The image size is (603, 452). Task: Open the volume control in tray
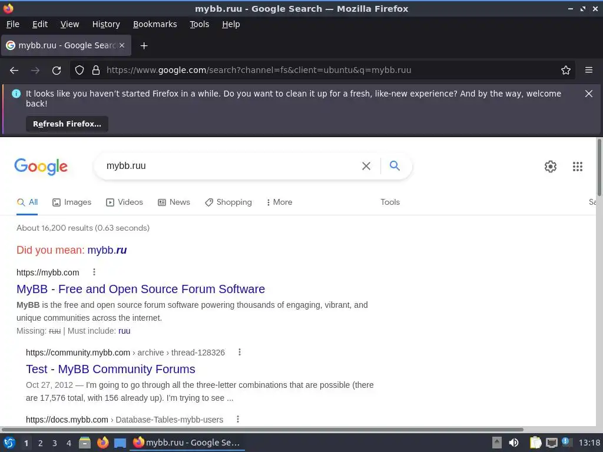click(x=513, y=443)
